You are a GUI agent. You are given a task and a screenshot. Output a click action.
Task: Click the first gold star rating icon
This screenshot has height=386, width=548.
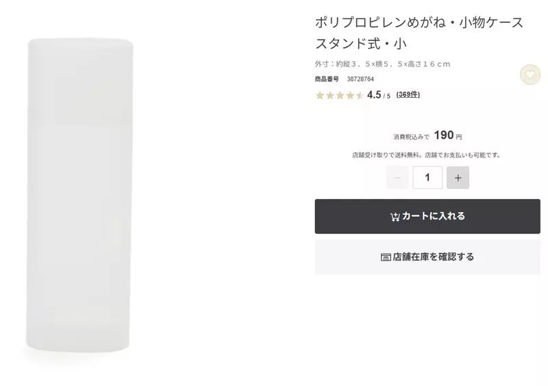[320, 95]
